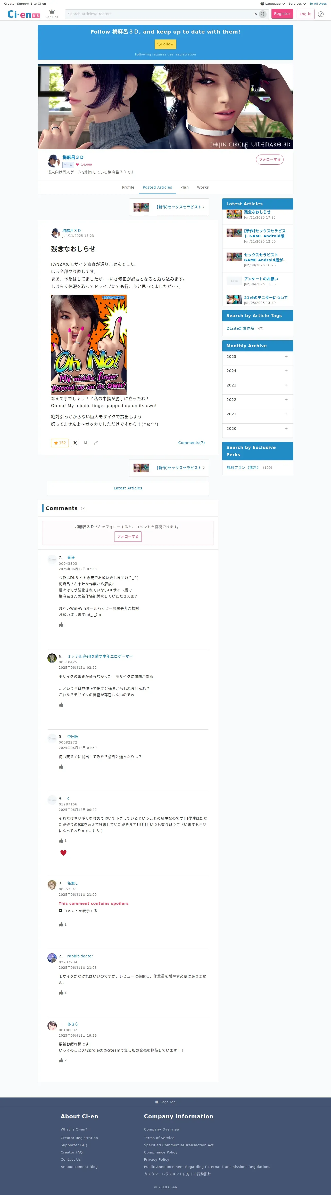Image resolution: width=331 pixels, height=1195 pixels.
Task: Click the search magnifier button
Action: tap(263, 14)
